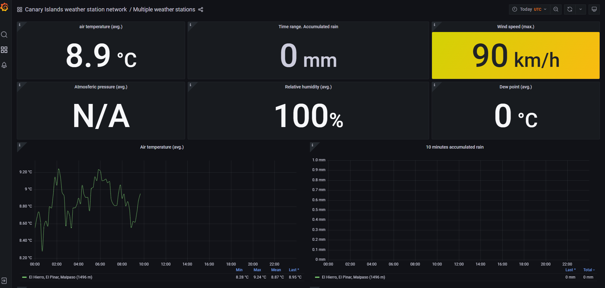Viewport: 605px width, 288px height.
Task: Click the 90 km/h wind speed value
Action: click(516, 56)
